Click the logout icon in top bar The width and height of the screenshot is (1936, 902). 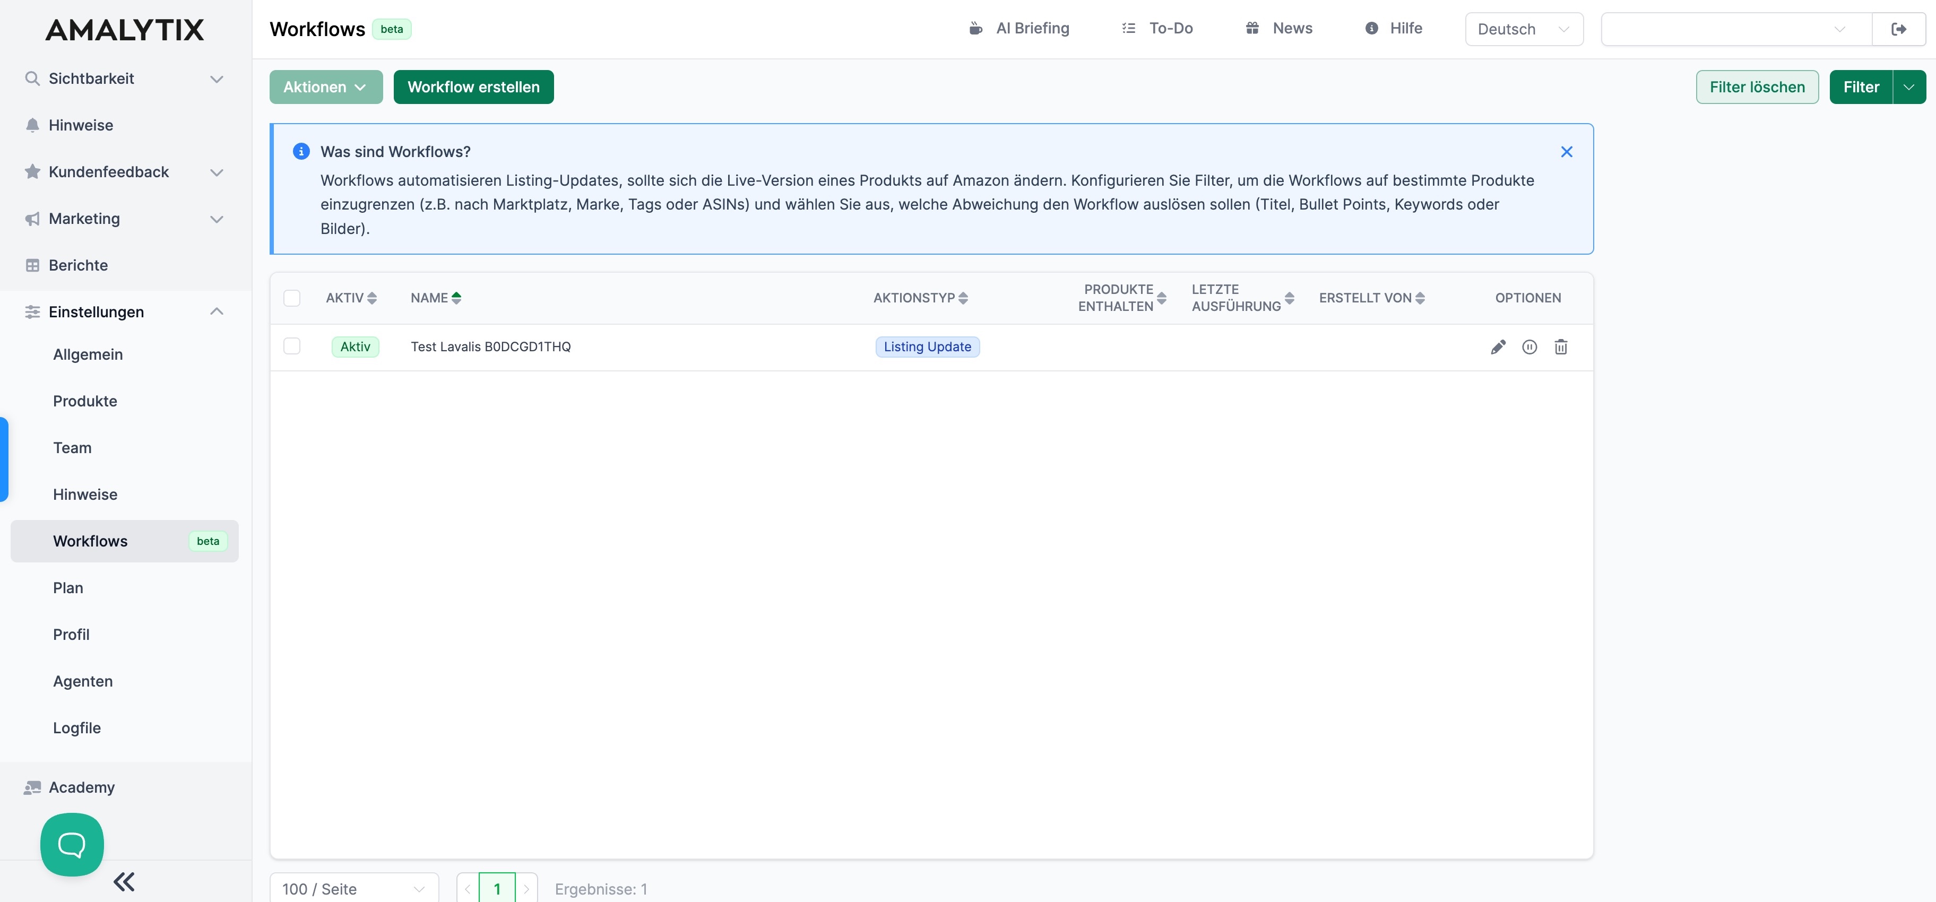(1898, 29)
